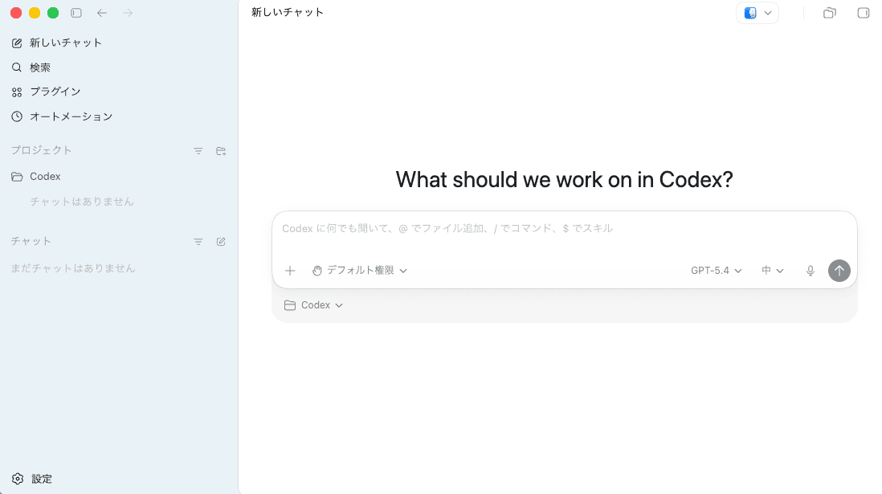Click the overlapping windows icon in header
The width and height of the screenshot is (882, 494).
[x=830, y=13]
